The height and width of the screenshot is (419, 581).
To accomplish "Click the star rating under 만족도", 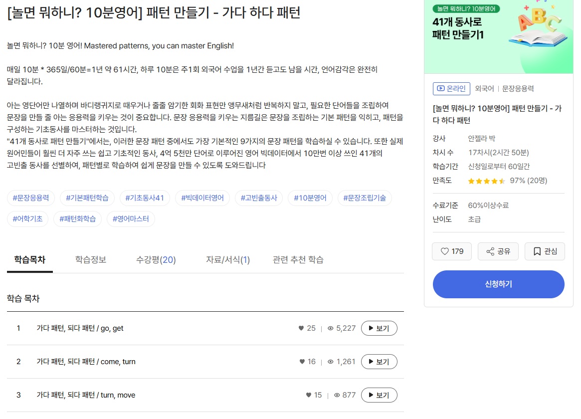I will coord(486,181).
